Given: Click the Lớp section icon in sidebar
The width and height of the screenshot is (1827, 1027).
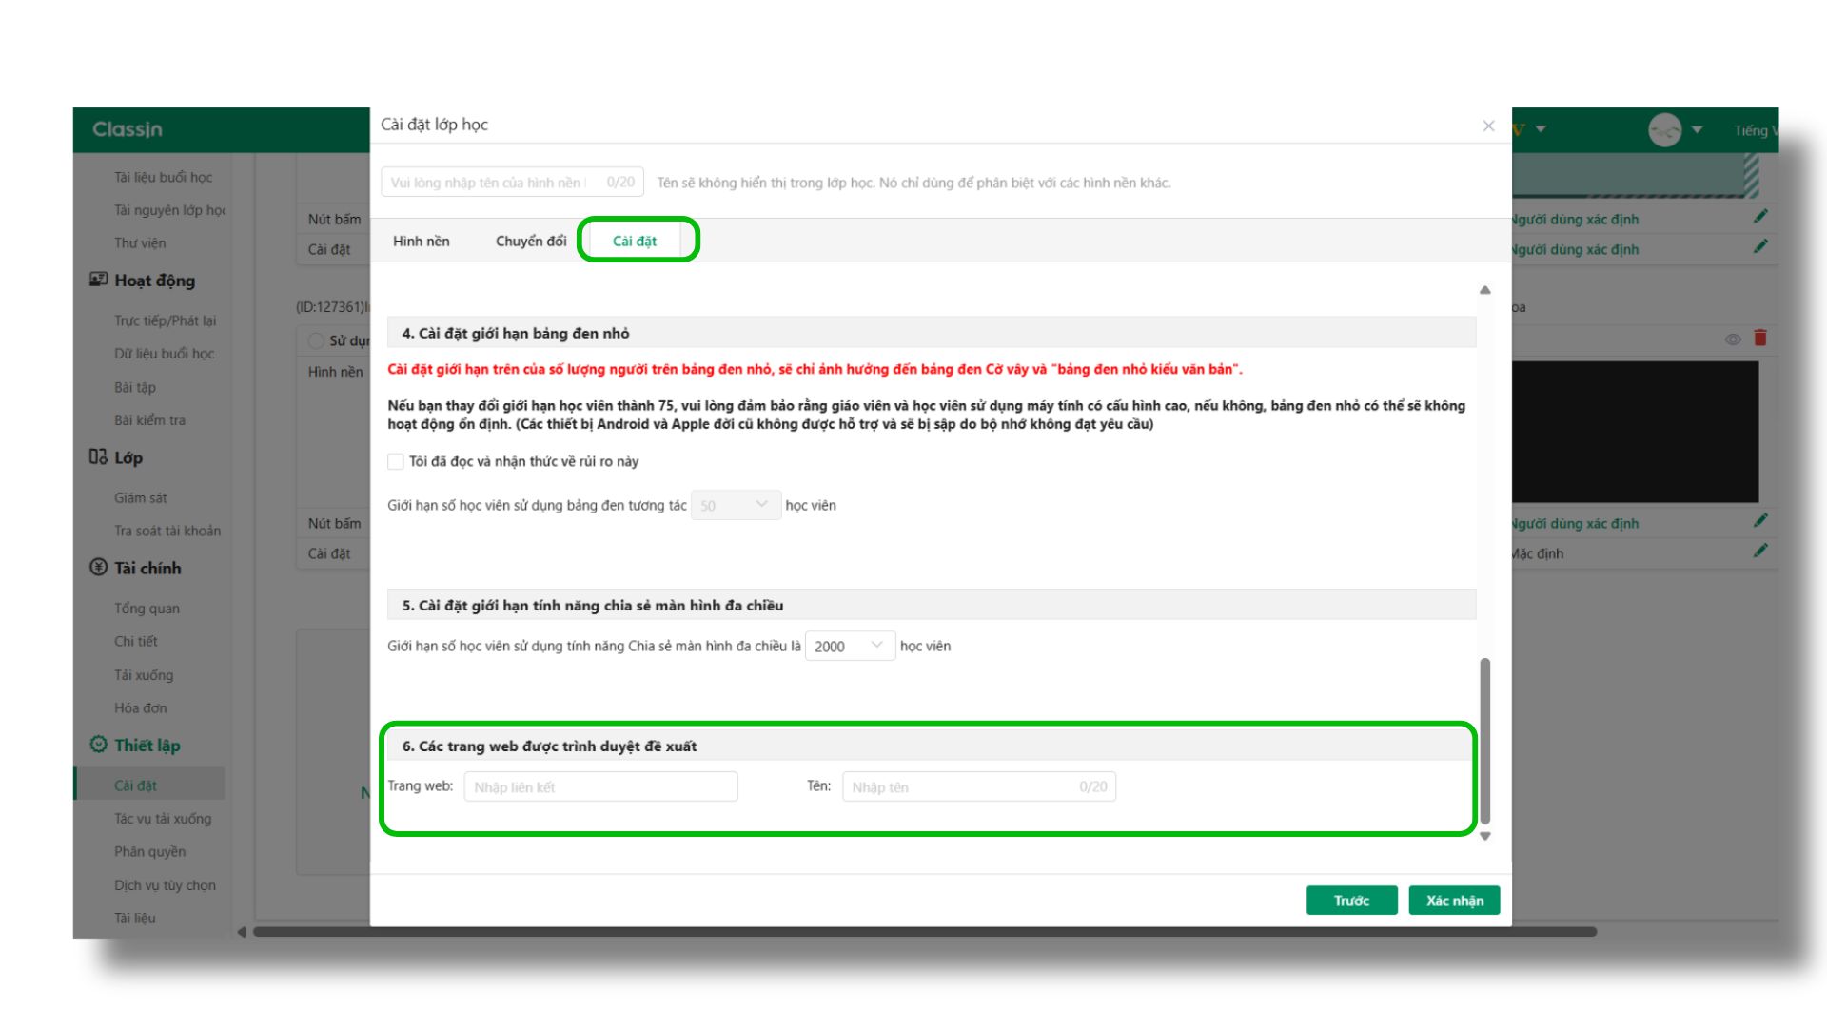Looking at the screenshot, I should (98, 457).
